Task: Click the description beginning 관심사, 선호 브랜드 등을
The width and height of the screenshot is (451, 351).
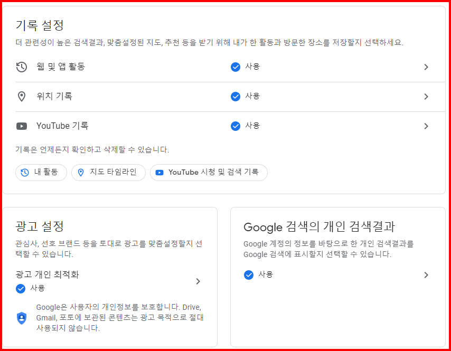Action: pyautogui.click(x=109, y=249)
